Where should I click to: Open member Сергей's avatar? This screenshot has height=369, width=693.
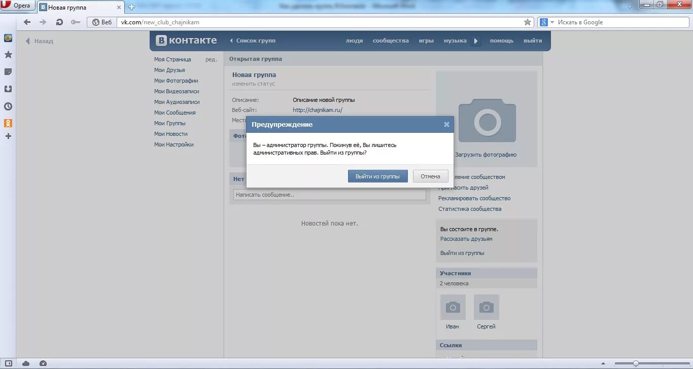487,307
